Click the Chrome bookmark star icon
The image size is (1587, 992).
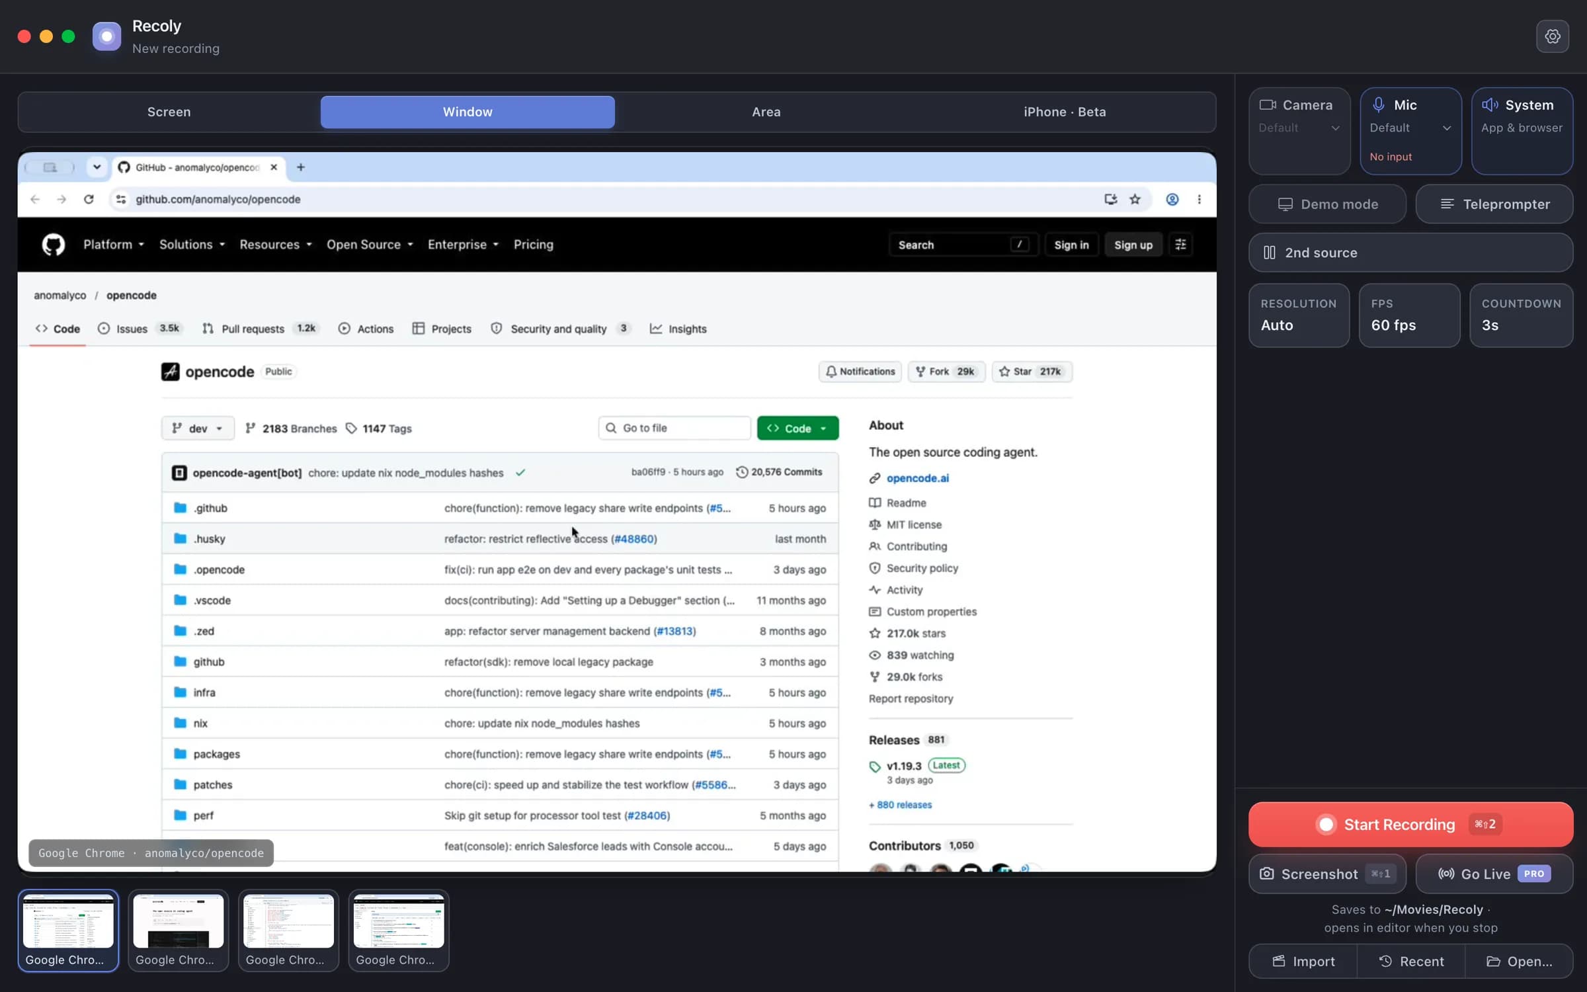click(x=1135, y=199)
